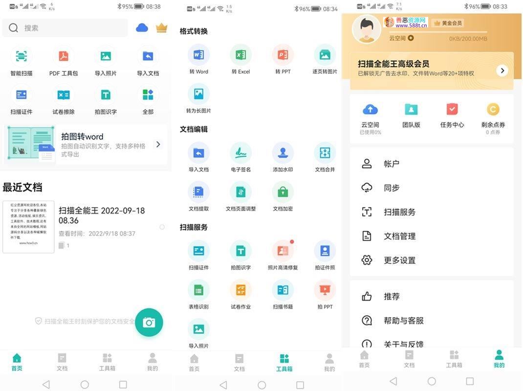Open the 文档加密 encryption tool
This screenshot has width=523, height=391.
tap(283, 192)
